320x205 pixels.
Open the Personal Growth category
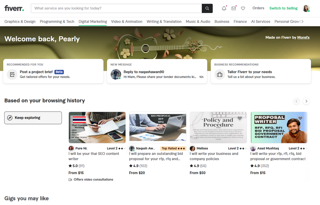(x=288, y=21)
